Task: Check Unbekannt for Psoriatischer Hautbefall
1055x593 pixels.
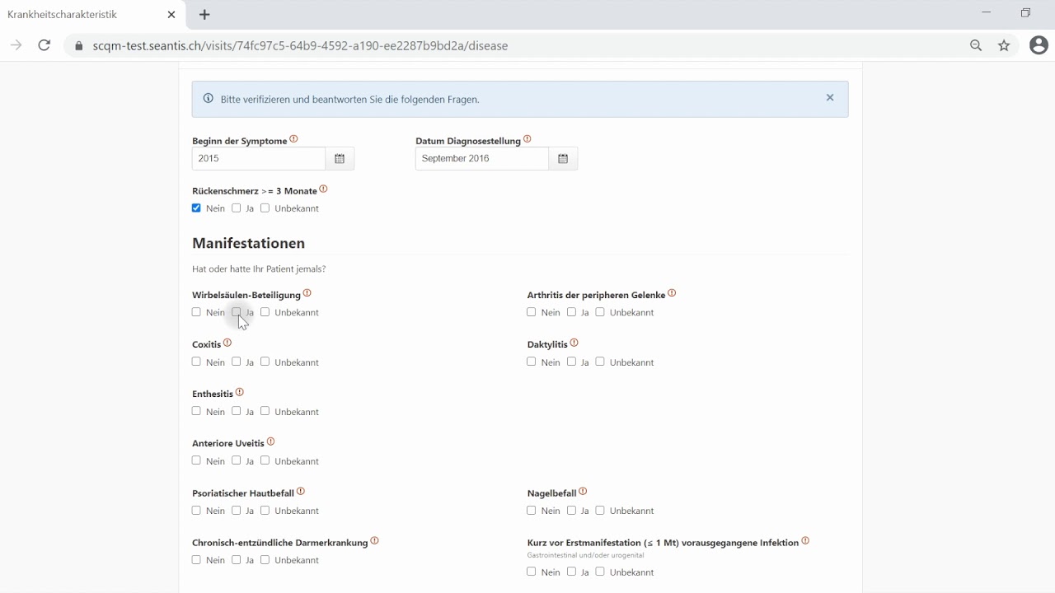Action: [x=265, y=510]
